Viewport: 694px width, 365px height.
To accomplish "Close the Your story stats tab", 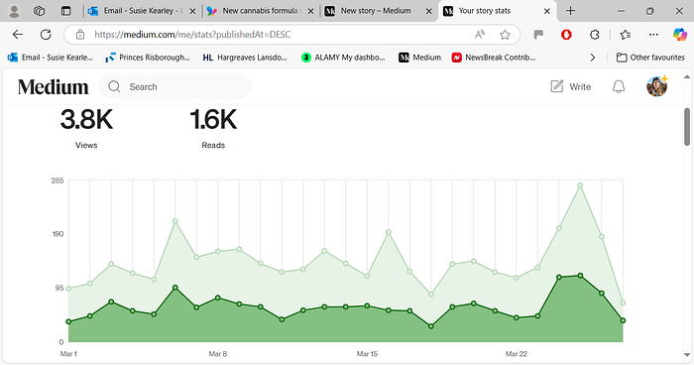I will 547,12.
